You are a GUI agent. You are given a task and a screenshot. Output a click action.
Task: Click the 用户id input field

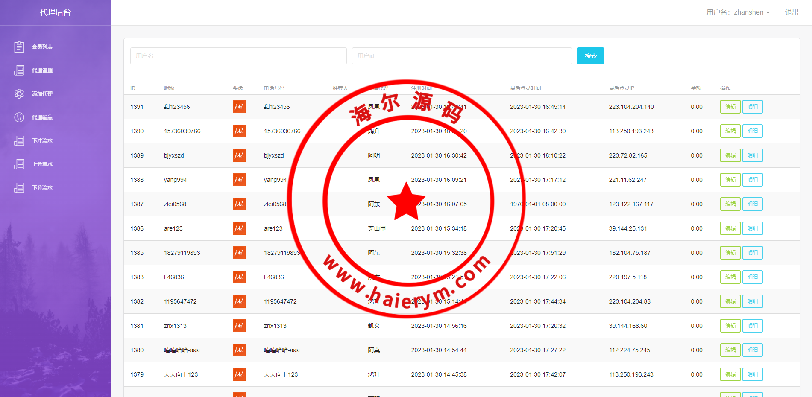(x=461, y=56)
